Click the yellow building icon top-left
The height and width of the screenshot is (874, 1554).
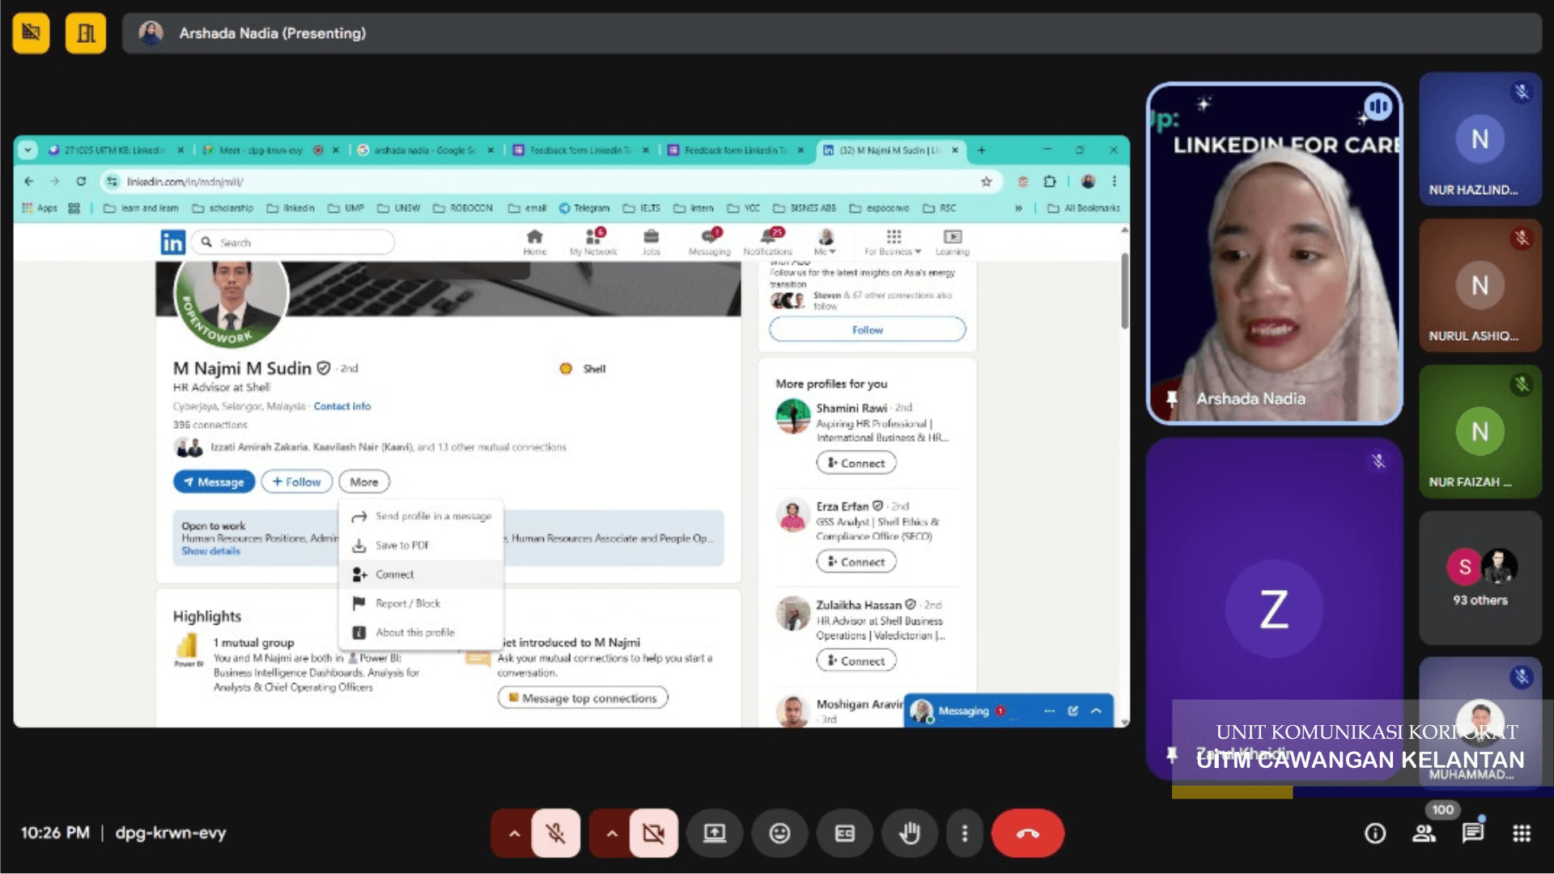[86, 33]
